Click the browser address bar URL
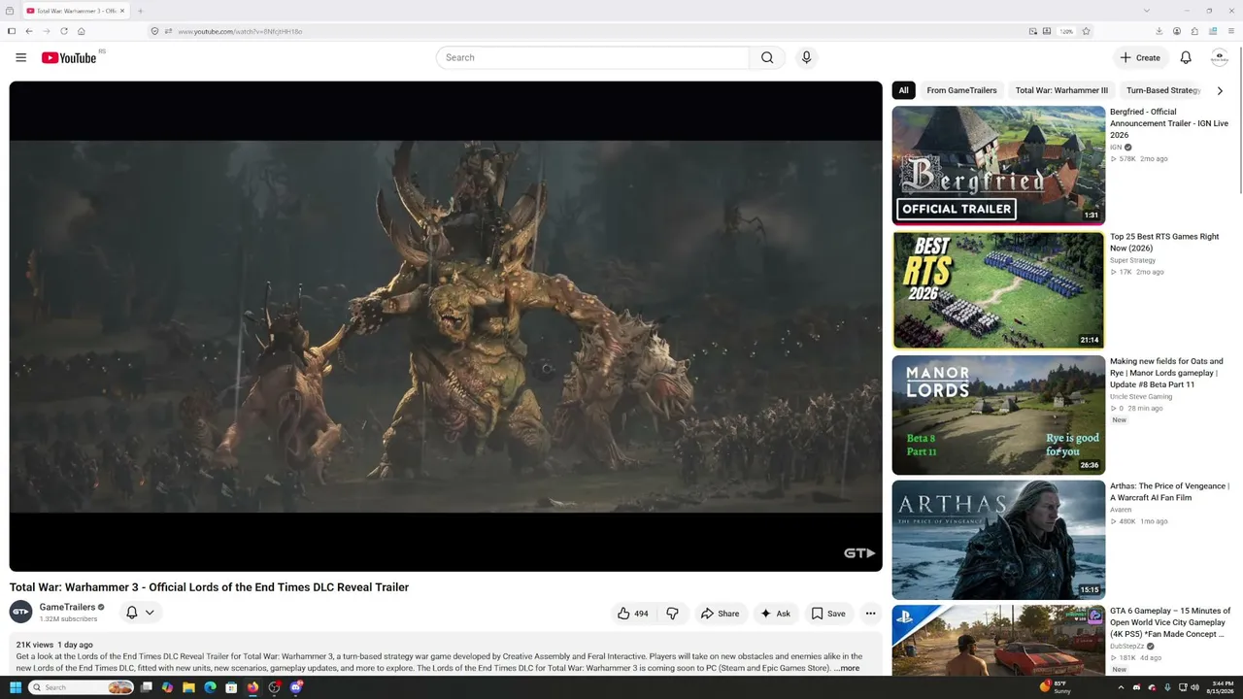This screenshot has width=1243, height=699. tap(240, 31)
